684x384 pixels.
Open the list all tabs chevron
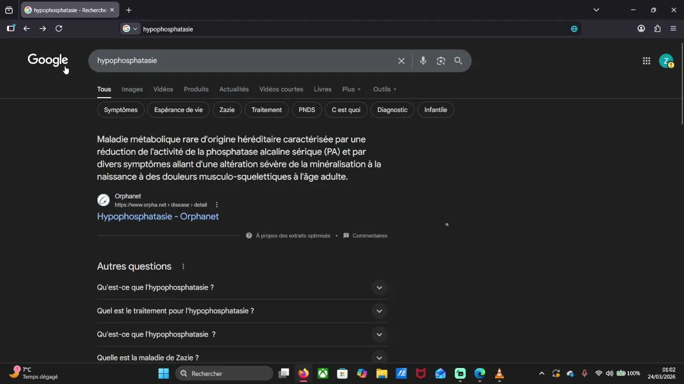[x=596, y=10]
